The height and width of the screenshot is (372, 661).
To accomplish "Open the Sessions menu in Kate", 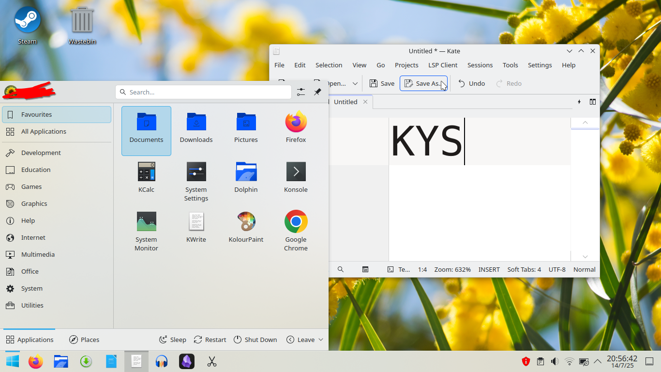I will click(480, 65).
